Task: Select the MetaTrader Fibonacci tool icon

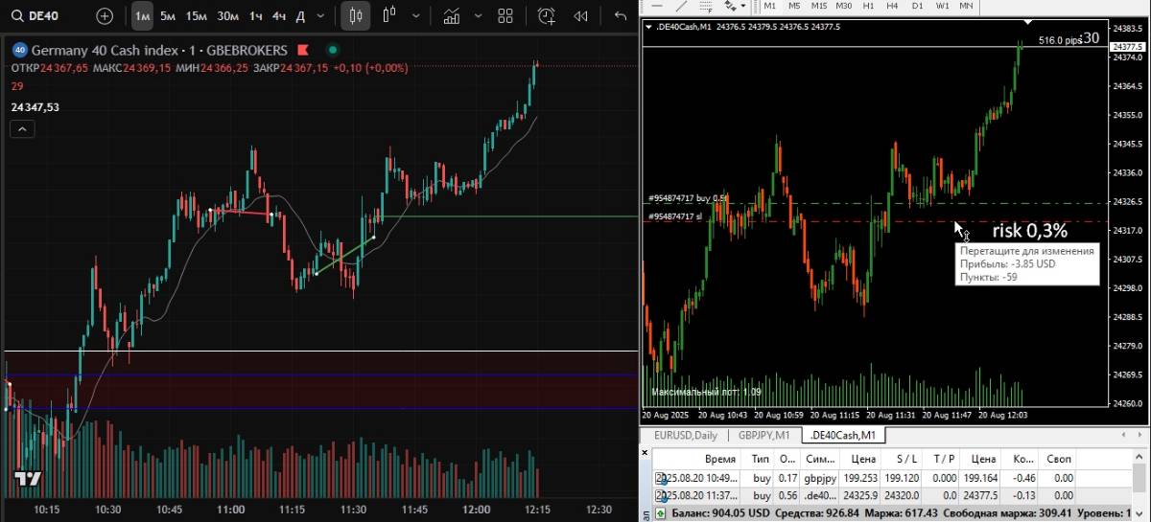Action: click(707, 6)
